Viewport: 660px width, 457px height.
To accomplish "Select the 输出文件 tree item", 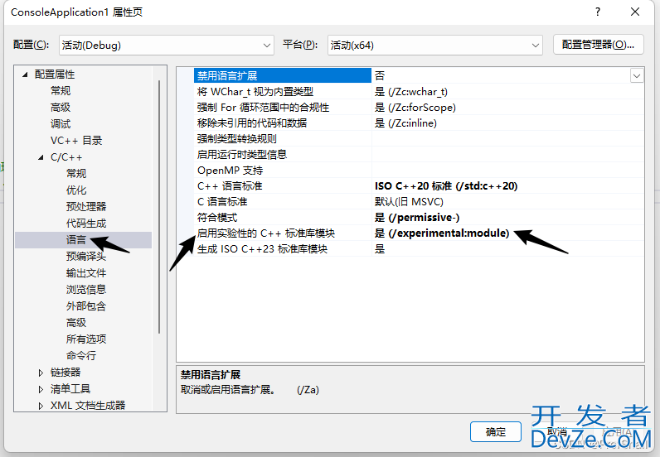I will [86, 273].
